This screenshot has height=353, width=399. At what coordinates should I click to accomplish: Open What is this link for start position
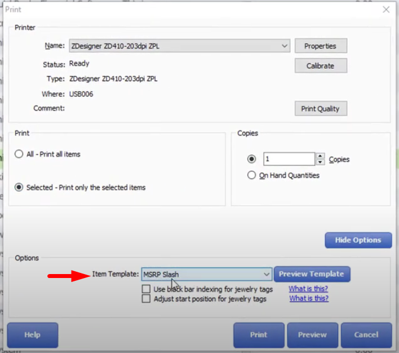[309, 298]
